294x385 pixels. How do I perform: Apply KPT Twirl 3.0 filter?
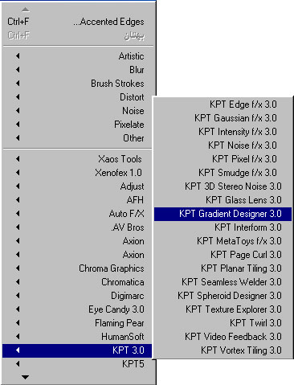tap(223, 323)
